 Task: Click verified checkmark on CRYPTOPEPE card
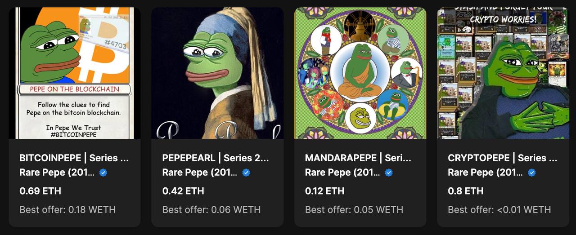[x=531, y=173]
